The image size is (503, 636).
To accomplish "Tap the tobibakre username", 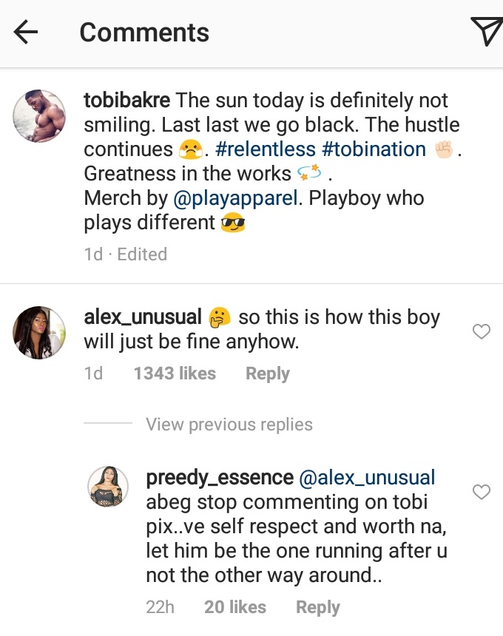I will point(126,100).
